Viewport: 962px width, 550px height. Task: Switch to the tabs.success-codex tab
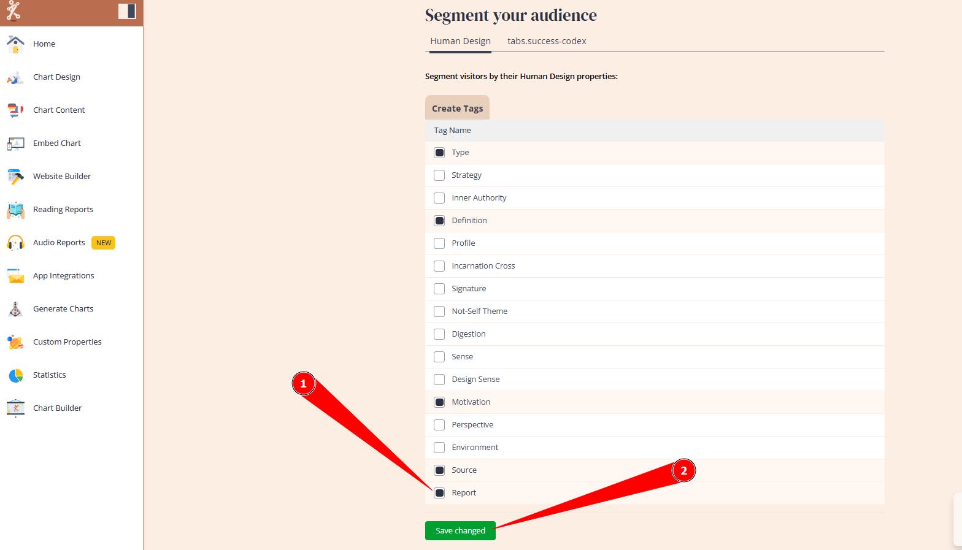[x=547, y=41]
